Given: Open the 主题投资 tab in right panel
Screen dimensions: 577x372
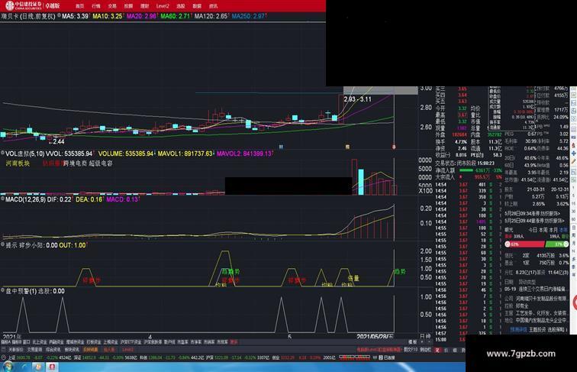Looking at the screenshot, I should [536, 330].
